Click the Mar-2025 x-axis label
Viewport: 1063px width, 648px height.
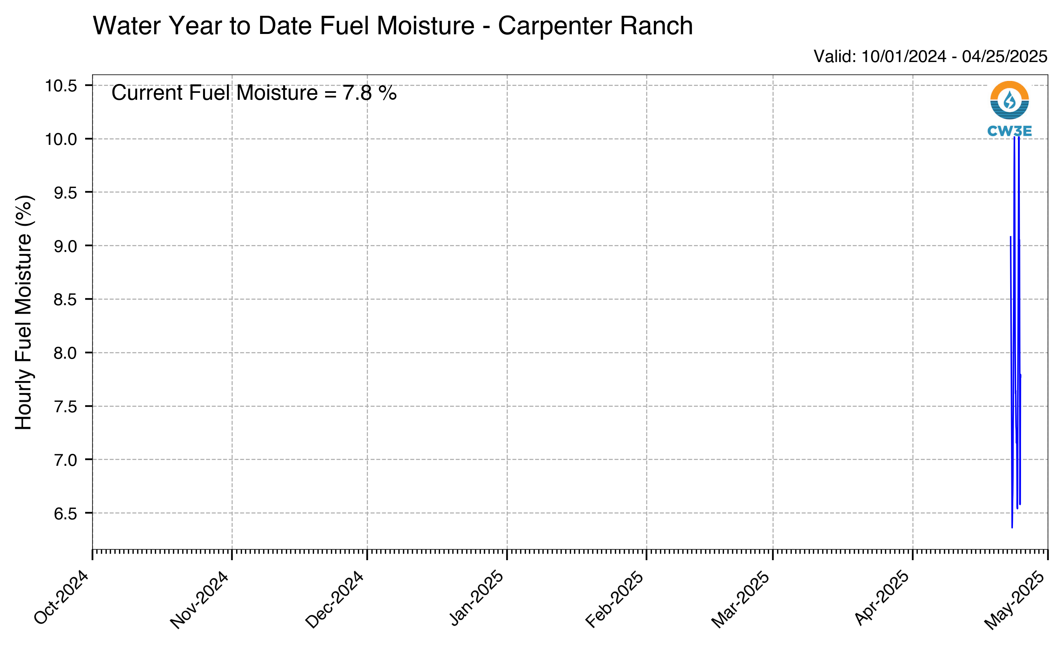[740, 600]
